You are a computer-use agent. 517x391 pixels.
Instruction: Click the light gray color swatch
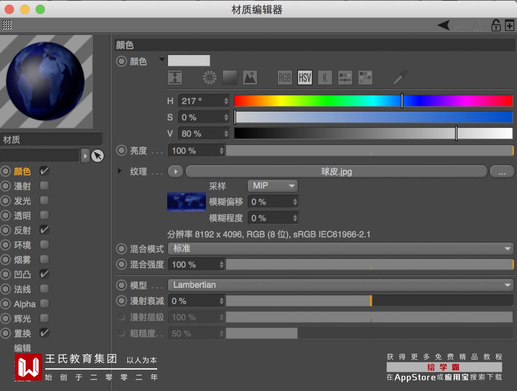click(x=189, y=61)
